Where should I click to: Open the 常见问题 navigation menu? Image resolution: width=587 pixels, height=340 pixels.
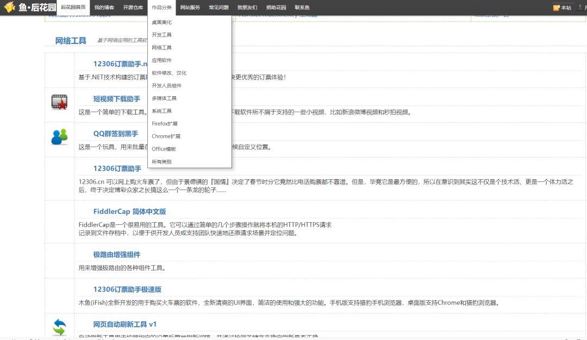tap(218, 8)
